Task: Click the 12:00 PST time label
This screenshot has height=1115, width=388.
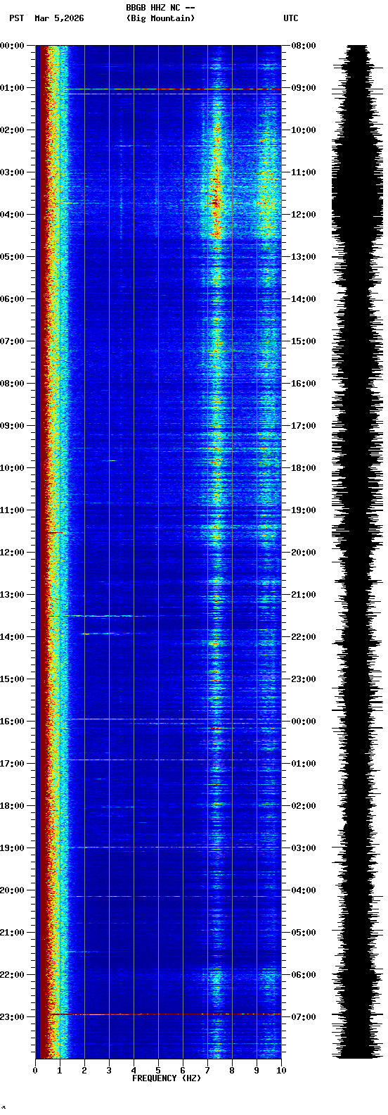Action: tap(13, 553)
